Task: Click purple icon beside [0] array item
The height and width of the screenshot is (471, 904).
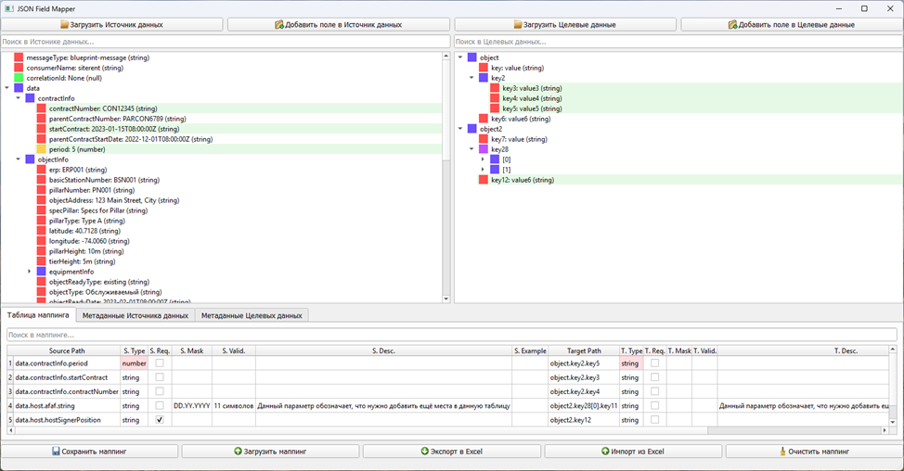Action: coord(495,159)
